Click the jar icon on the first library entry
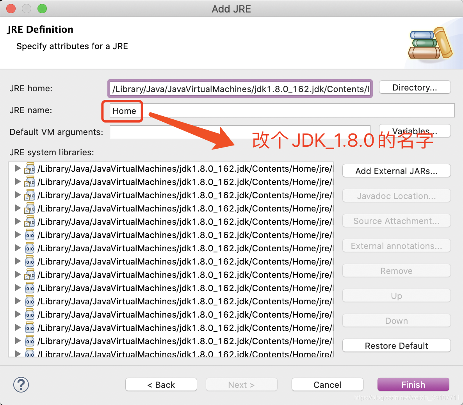 coord(29,169)
